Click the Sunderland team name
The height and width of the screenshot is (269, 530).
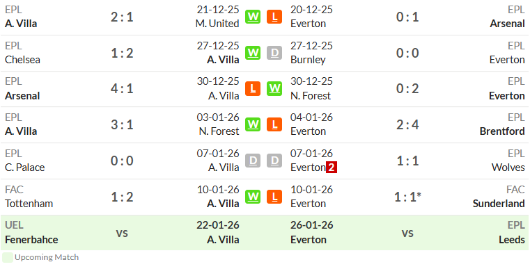pyautogui.click(x=499, y=204)
